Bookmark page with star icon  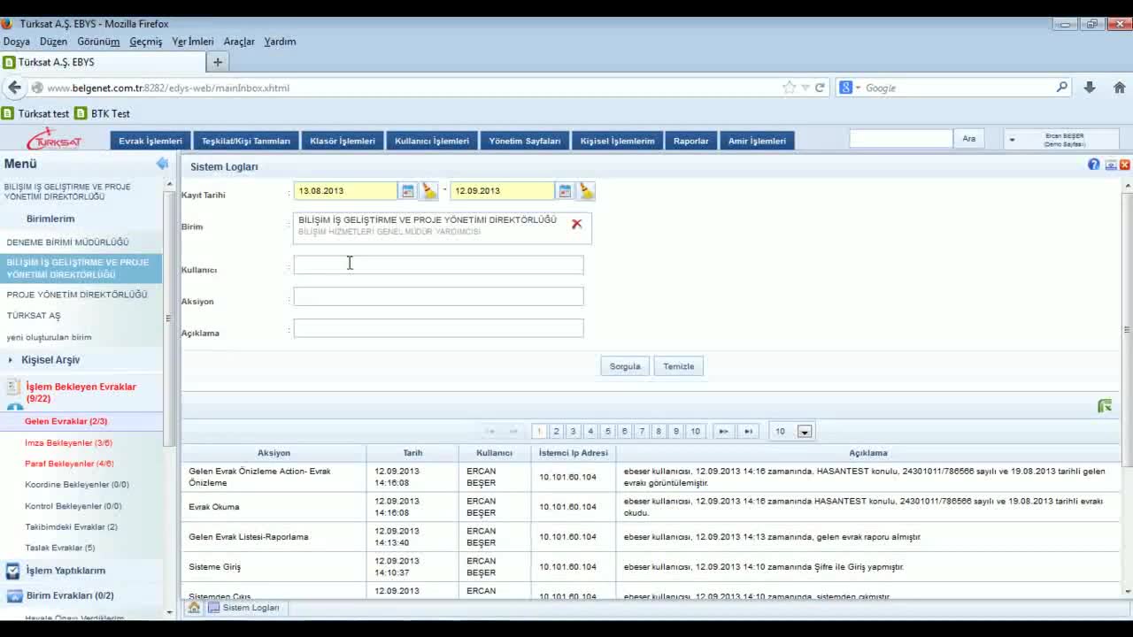click(789, 88)
